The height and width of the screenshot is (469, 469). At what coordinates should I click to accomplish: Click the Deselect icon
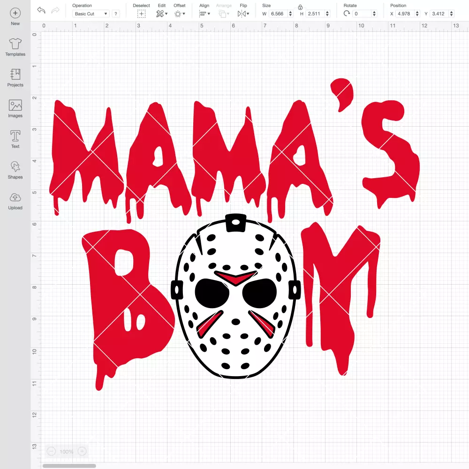(142, 14)
